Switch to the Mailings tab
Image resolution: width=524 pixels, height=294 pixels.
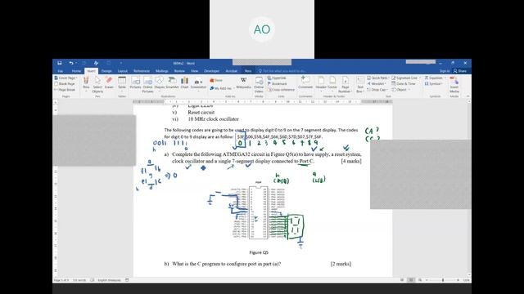pos(162,71)
